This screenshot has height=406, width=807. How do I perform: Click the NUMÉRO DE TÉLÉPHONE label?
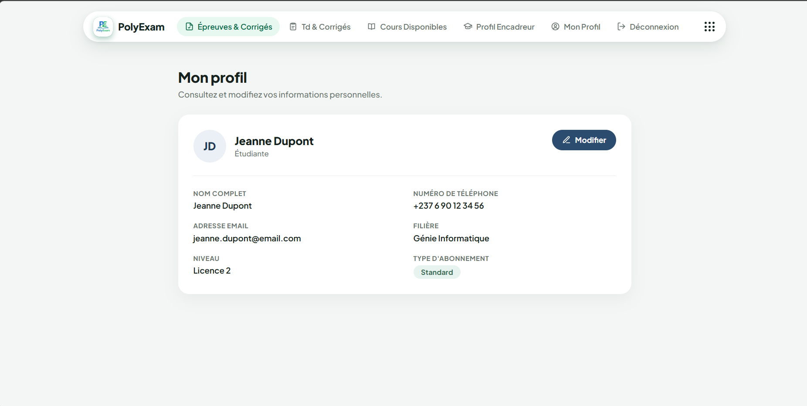(456, 193)
